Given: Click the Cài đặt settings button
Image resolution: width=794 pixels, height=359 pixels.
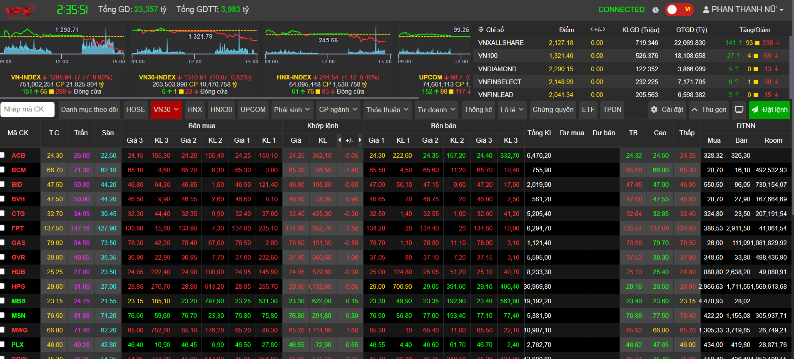Looking at the screenshot, I should point(667,109).
